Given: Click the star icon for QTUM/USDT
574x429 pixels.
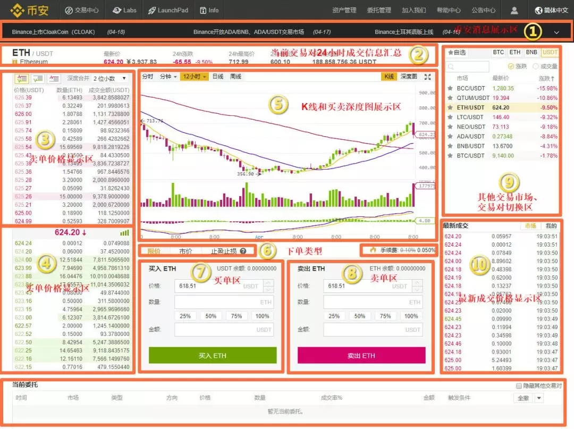Looking at the screenshot, I should coord(450,98).
